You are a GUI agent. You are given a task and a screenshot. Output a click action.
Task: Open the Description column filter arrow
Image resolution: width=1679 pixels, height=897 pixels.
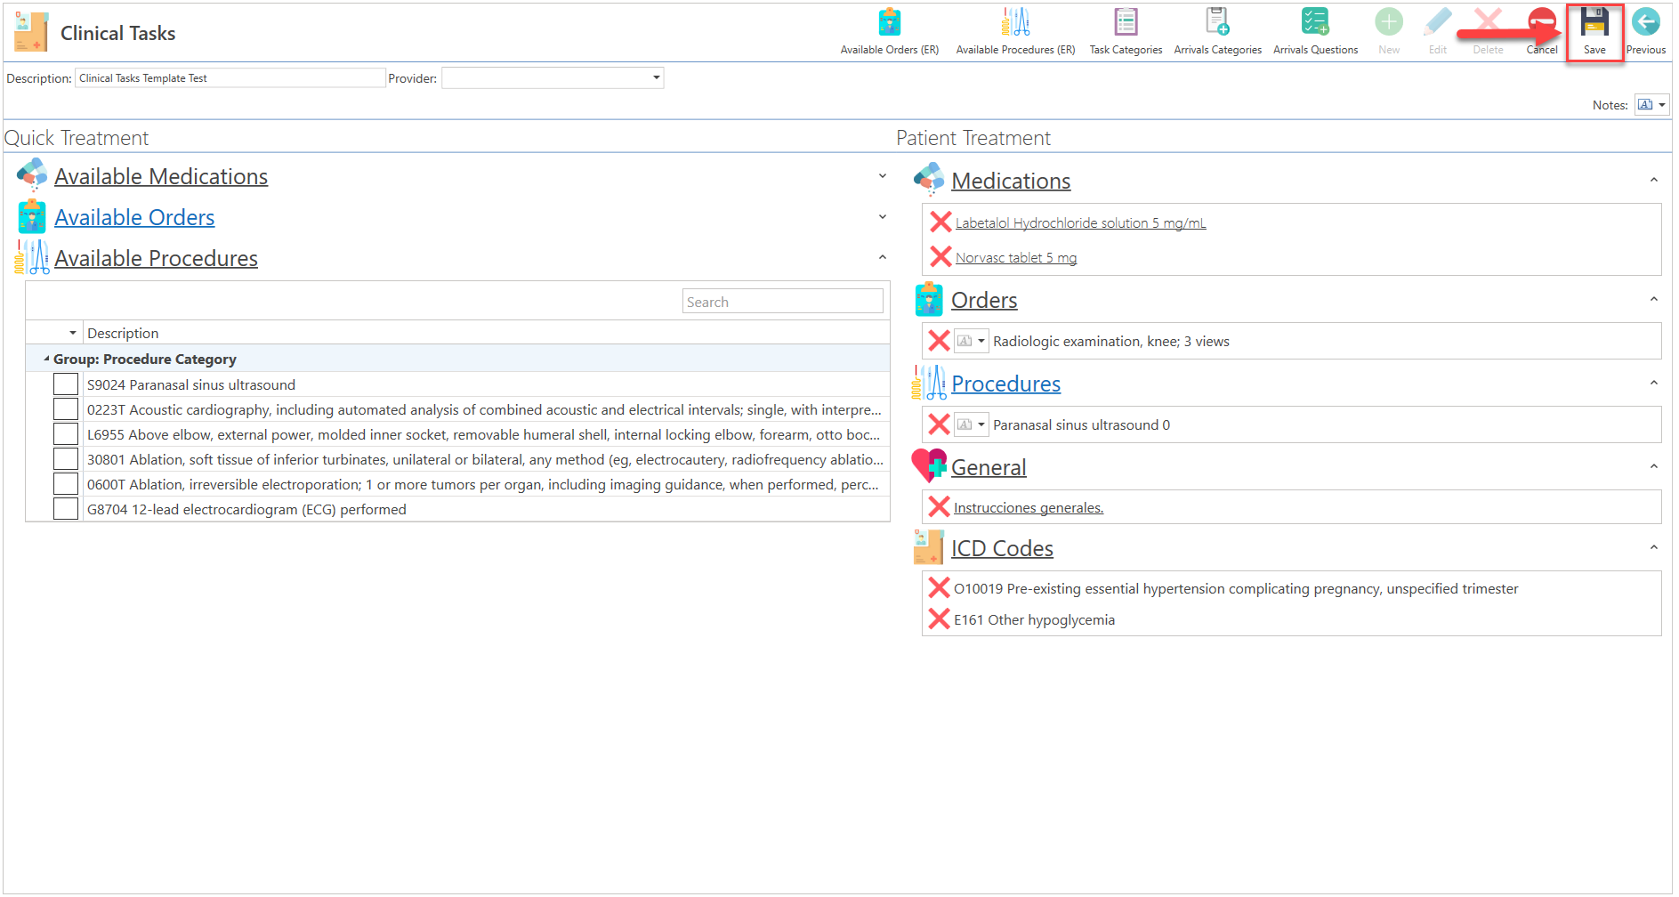[72, 333]
